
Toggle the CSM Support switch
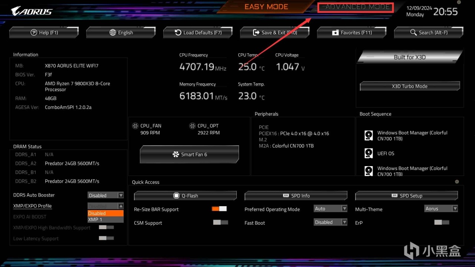[x=220, y=222]
